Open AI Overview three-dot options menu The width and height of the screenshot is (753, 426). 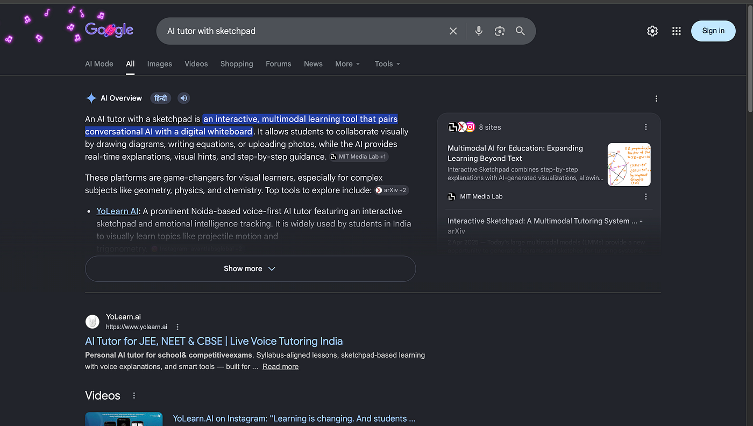point(656,98)
